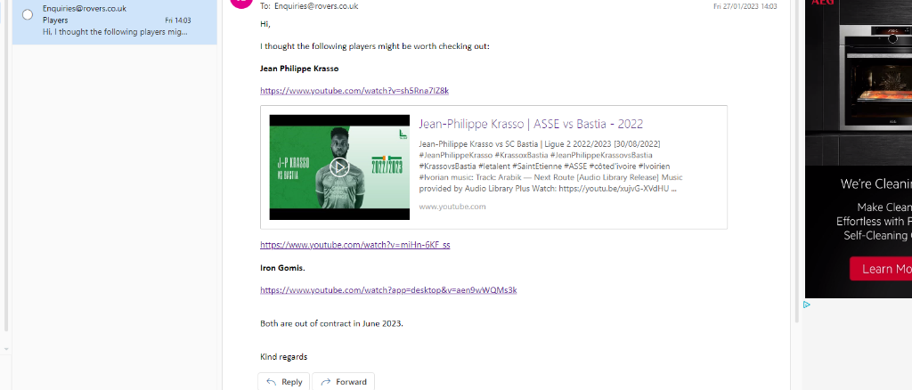Click the Jean-Philippe Krasso ASSE vs Bastia title

click(x=531, y=124)
